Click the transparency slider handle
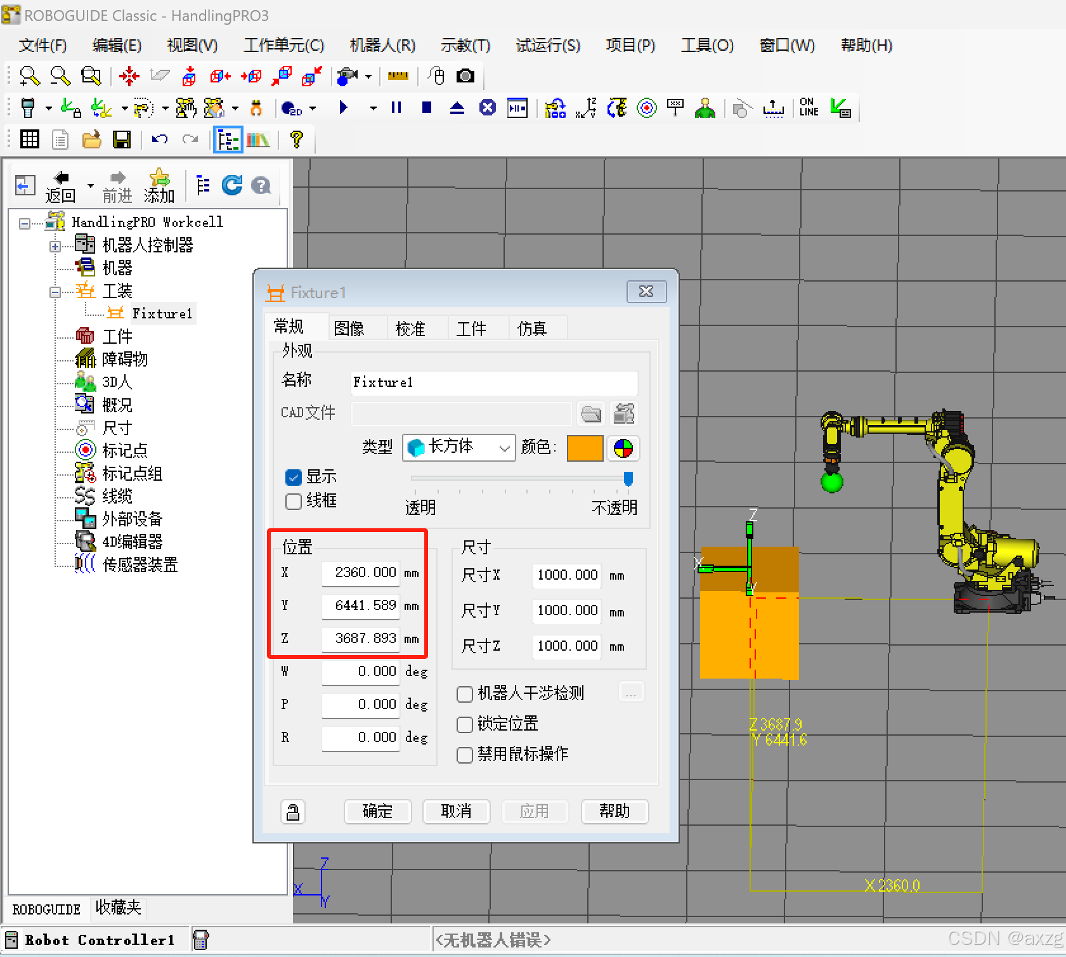The width and height of the screenshot is (1066, 957). point(628,479)
